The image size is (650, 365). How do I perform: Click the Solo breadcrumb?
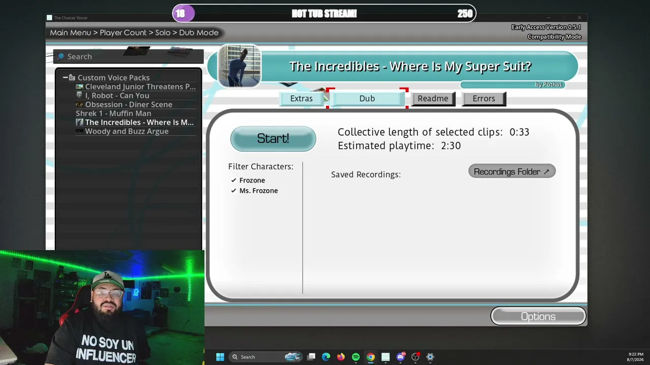pyautogui.click(x=163, y=32)
